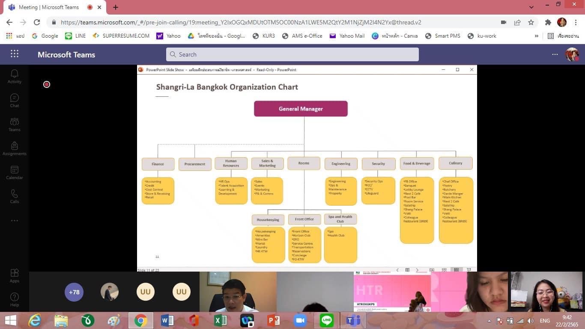This screenshot has height=329, width=585.
Task: Show more apps ellipsis in Teams sidebar
Action: pos(14,221)
